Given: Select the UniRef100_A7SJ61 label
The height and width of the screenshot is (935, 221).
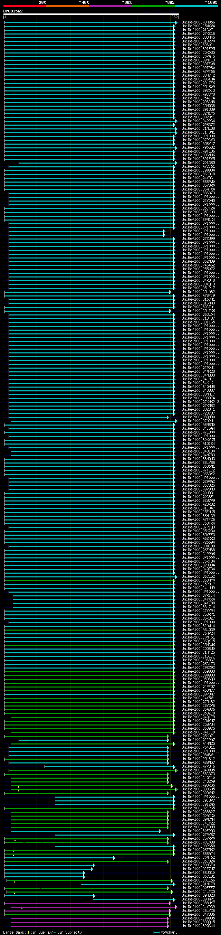Looking at the screenshot, I should [x=198, y=167].
